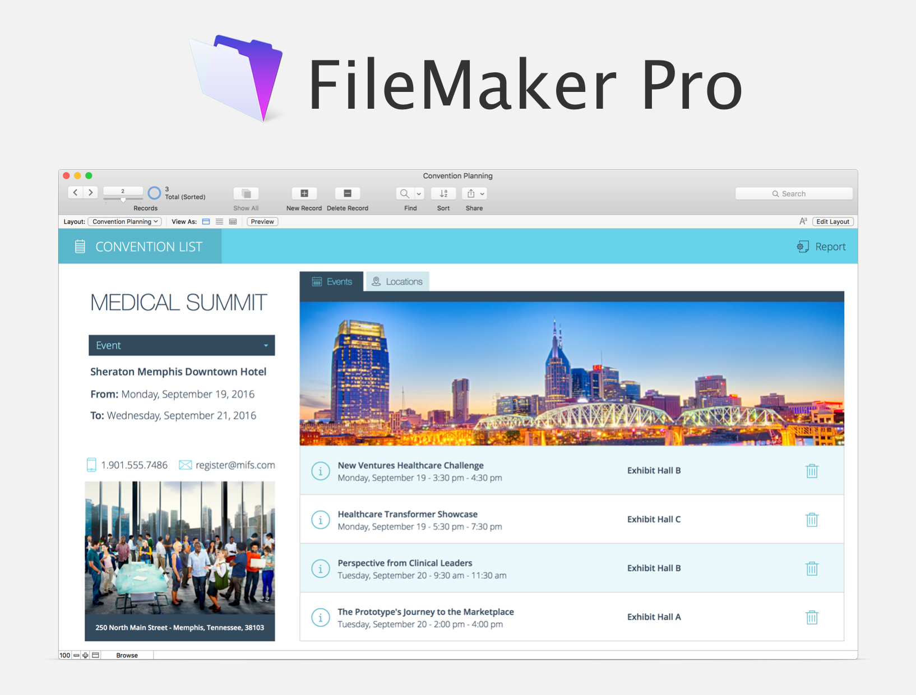Click the Sort records icon
The height and width of the screenshot is (695, 916).
443,193
